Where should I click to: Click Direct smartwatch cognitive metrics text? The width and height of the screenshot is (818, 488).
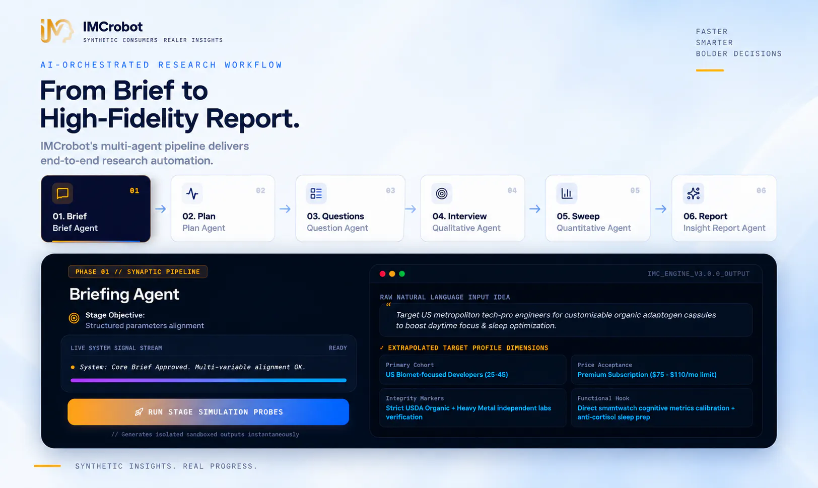click(x=656, y=412)
